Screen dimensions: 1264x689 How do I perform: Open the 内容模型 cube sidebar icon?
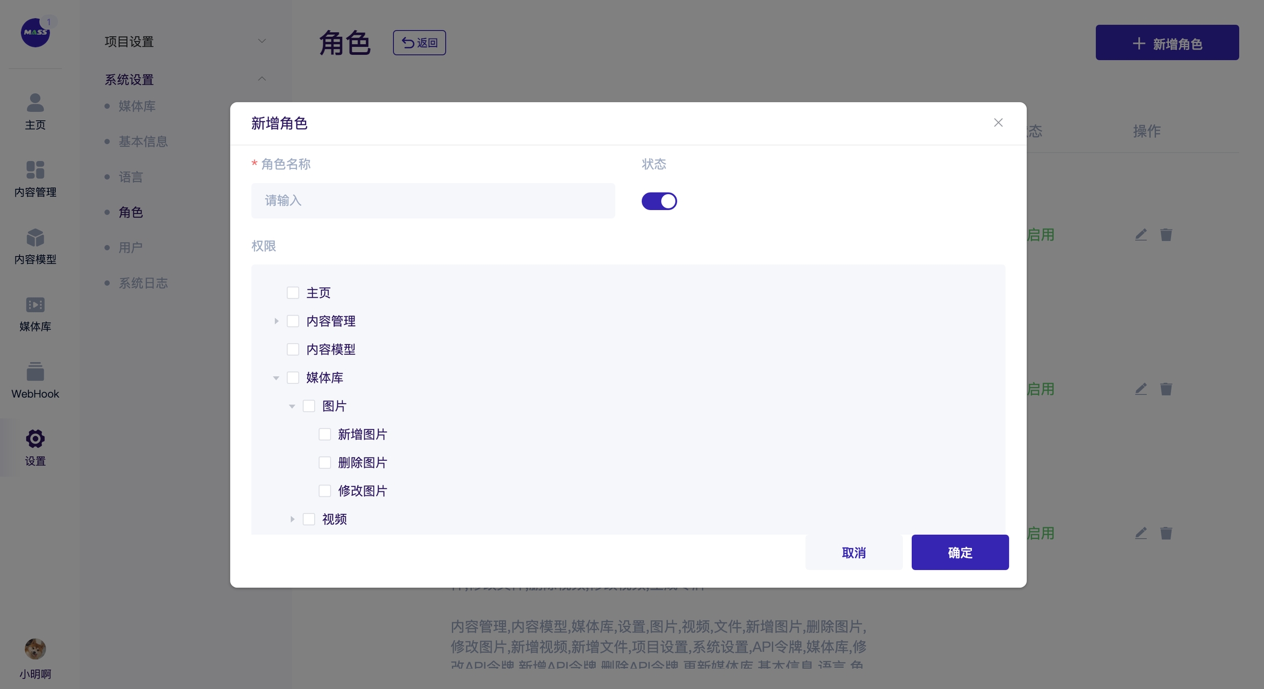pyautogui.click(x=35, y=238)
